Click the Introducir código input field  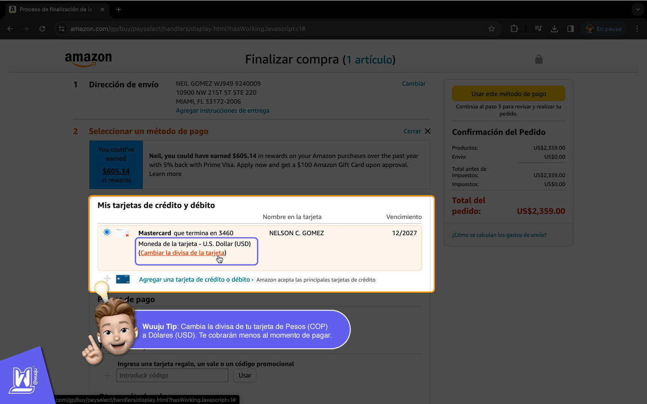[x=172, y=375]
